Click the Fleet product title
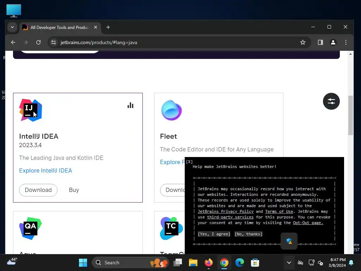361x271 pixels. click(169, 136)
